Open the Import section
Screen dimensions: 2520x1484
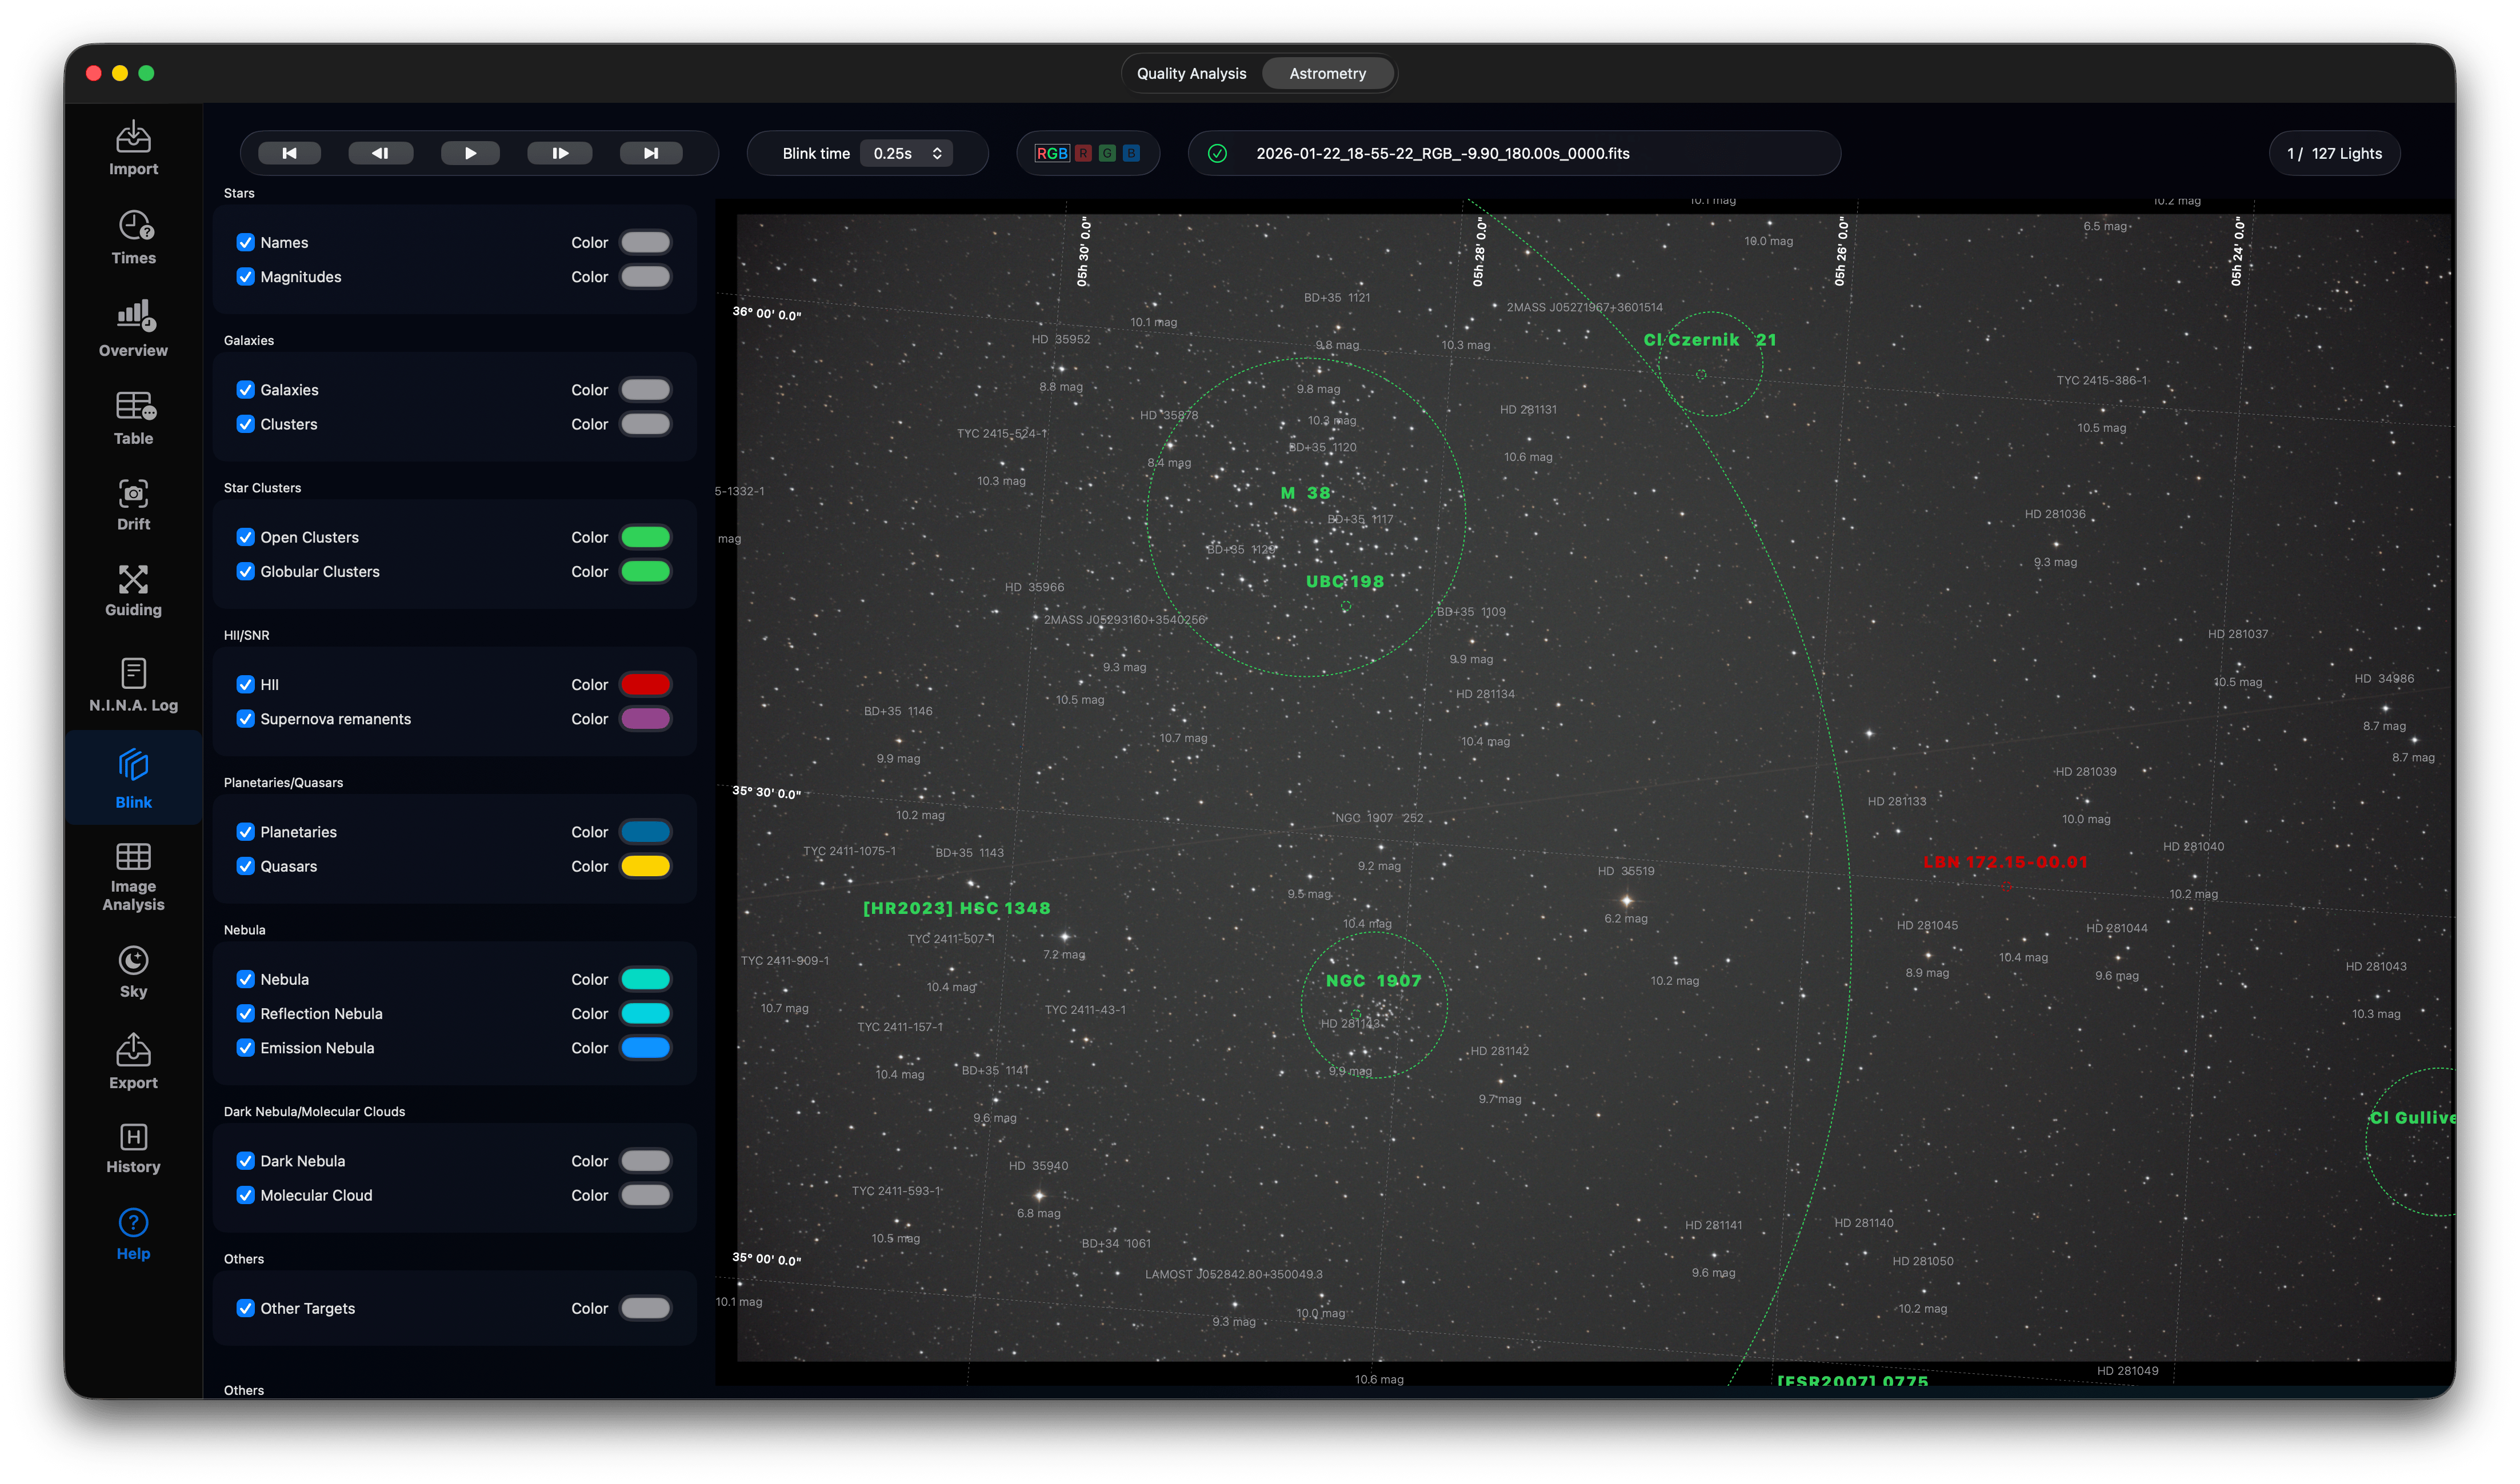coord(133,148)
